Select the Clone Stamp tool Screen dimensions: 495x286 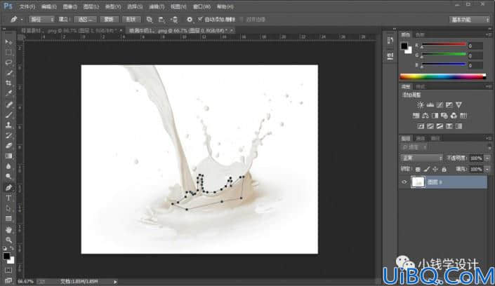tap(8, 125)
